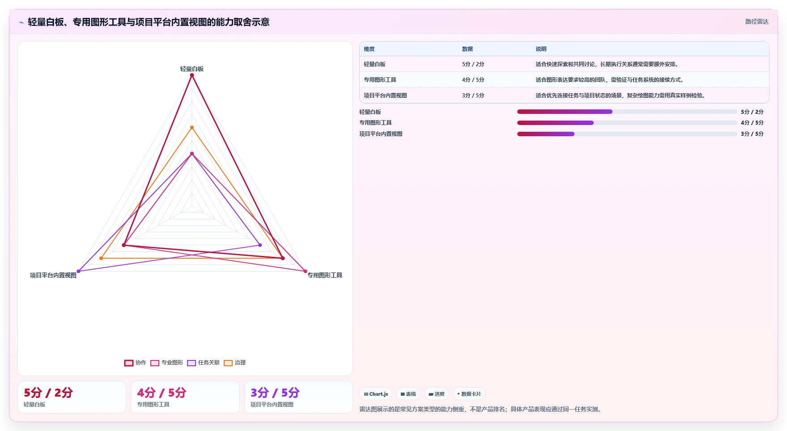Image resolution: width=787 pixels, height=431 pixels.
Task: Open the 5分 / 2分 轻量白板 data card
Action: (72, 397)
